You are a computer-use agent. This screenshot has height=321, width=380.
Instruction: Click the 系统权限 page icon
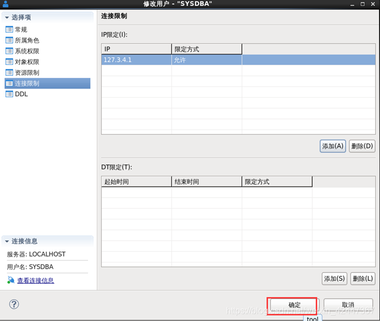coord(9,51)
